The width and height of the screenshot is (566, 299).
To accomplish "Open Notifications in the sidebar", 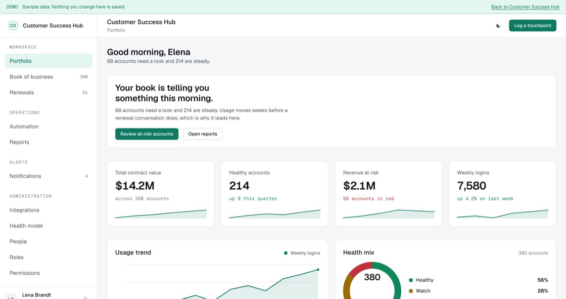I will (x=49, y=176).
